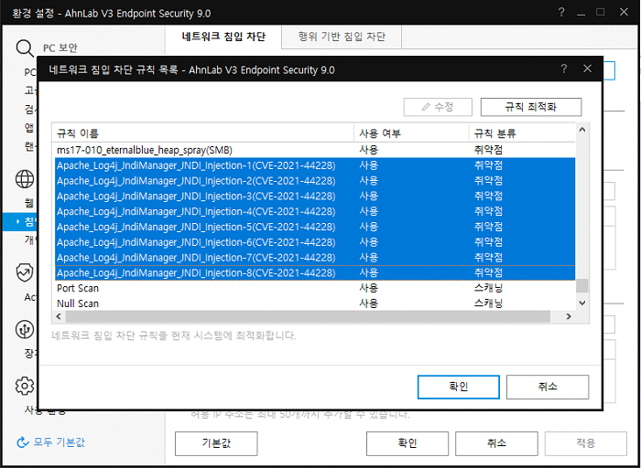
Task: Select the JNDI_Injection-7 rule row
Action: click(x=313, y=258)
